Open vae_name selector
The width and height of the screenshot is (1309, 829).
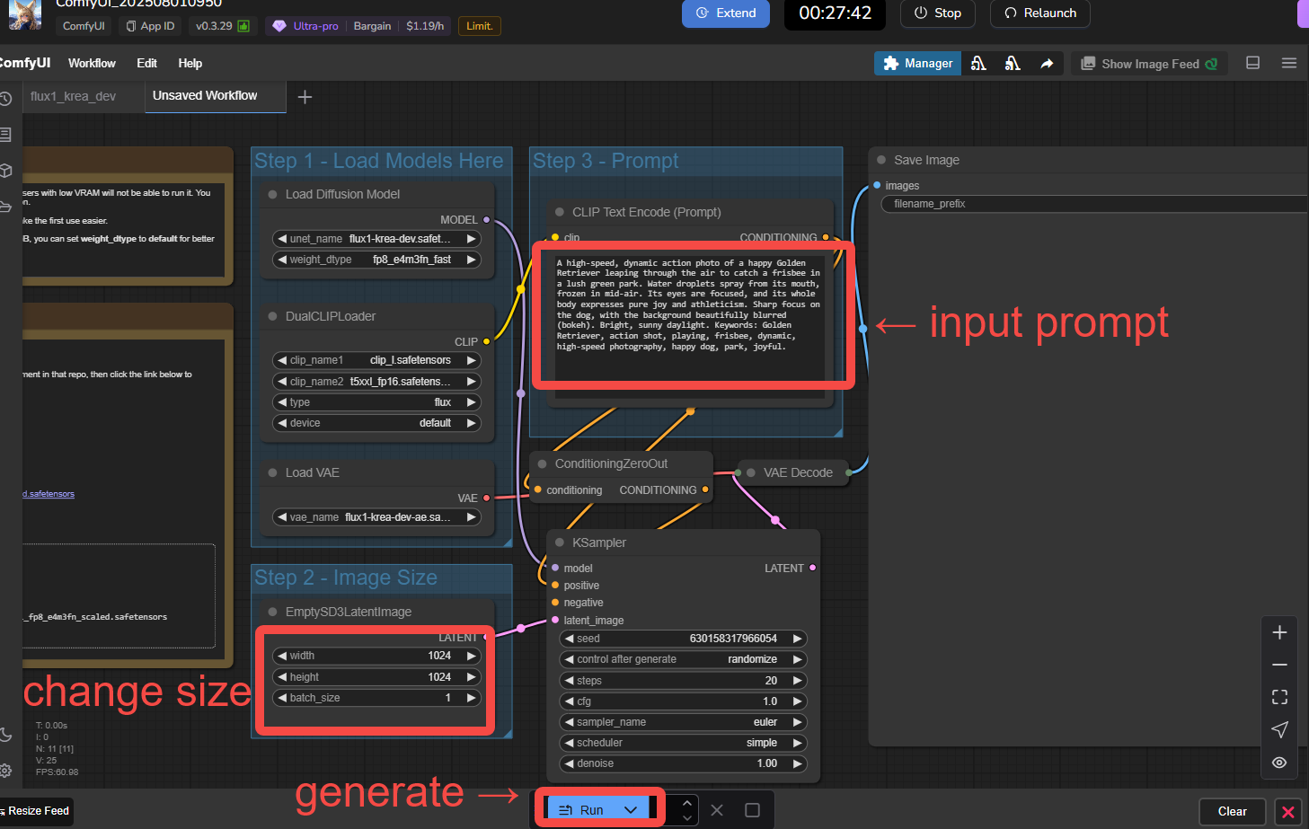(x=377, y=517)
